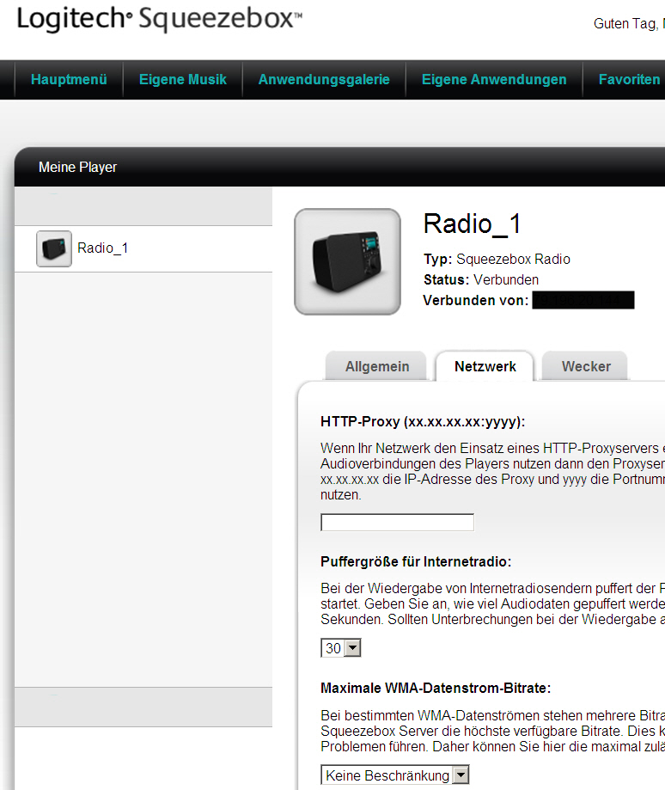Click the Guten Tag greeting text

coord(625,23)
